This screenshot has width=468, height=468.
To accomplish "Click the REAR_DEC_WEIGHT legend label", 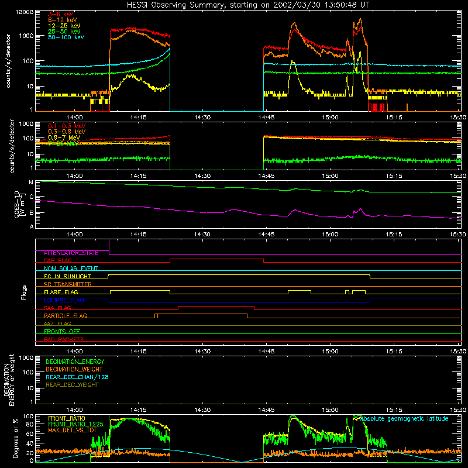I will [x=72, y=385].
